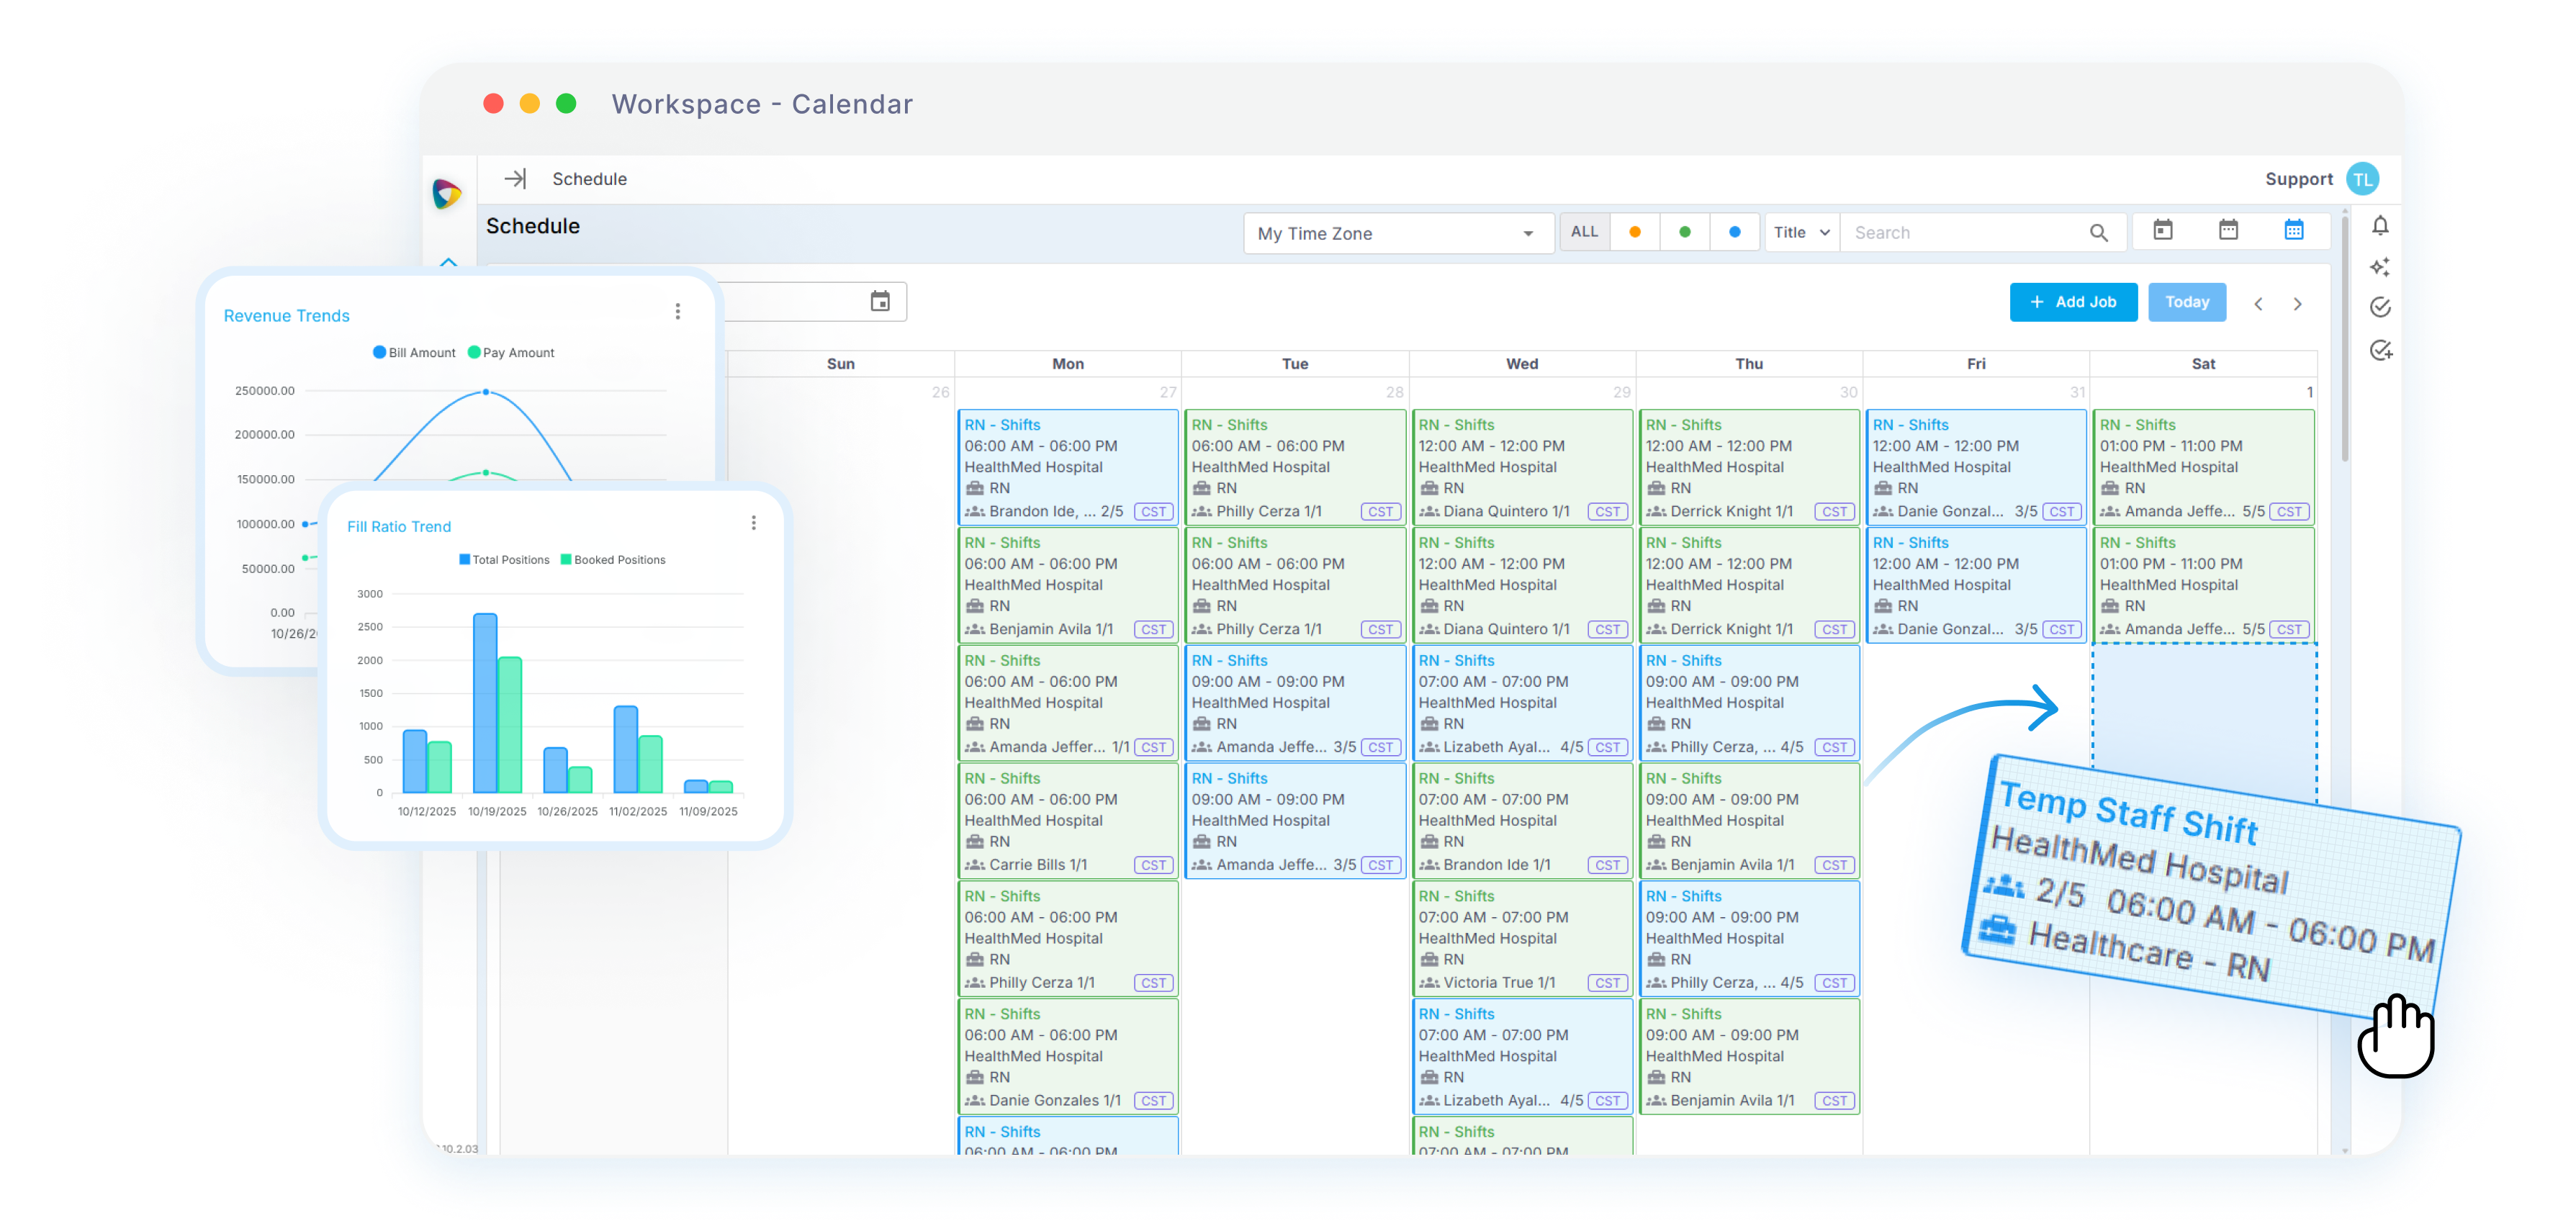Switch to day calendar view icon
Image resolution: width=2576 pixels, height=1231 pixels.
(x=2163, y=231)
